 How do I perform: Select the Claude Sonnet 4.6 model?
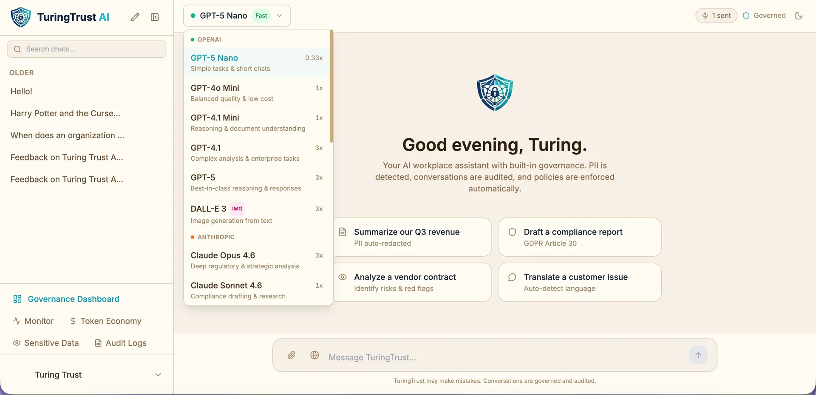coord(257,290)
